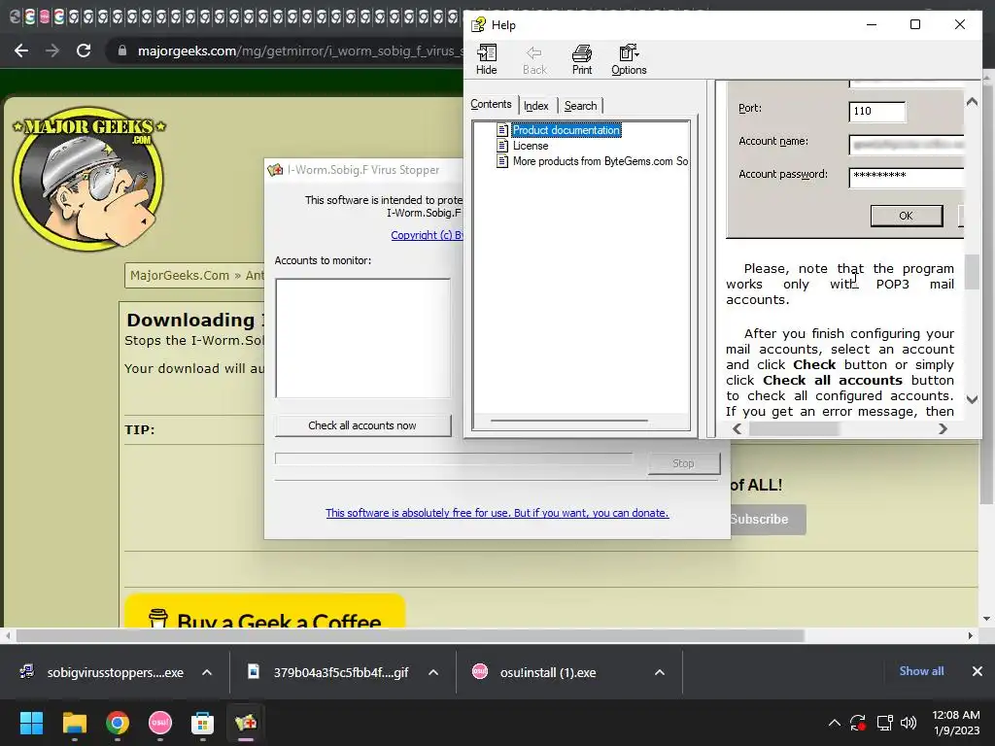Click the License page icon
Screen dimensions: 995x746
pyautogui.click(x=502, y=146)
